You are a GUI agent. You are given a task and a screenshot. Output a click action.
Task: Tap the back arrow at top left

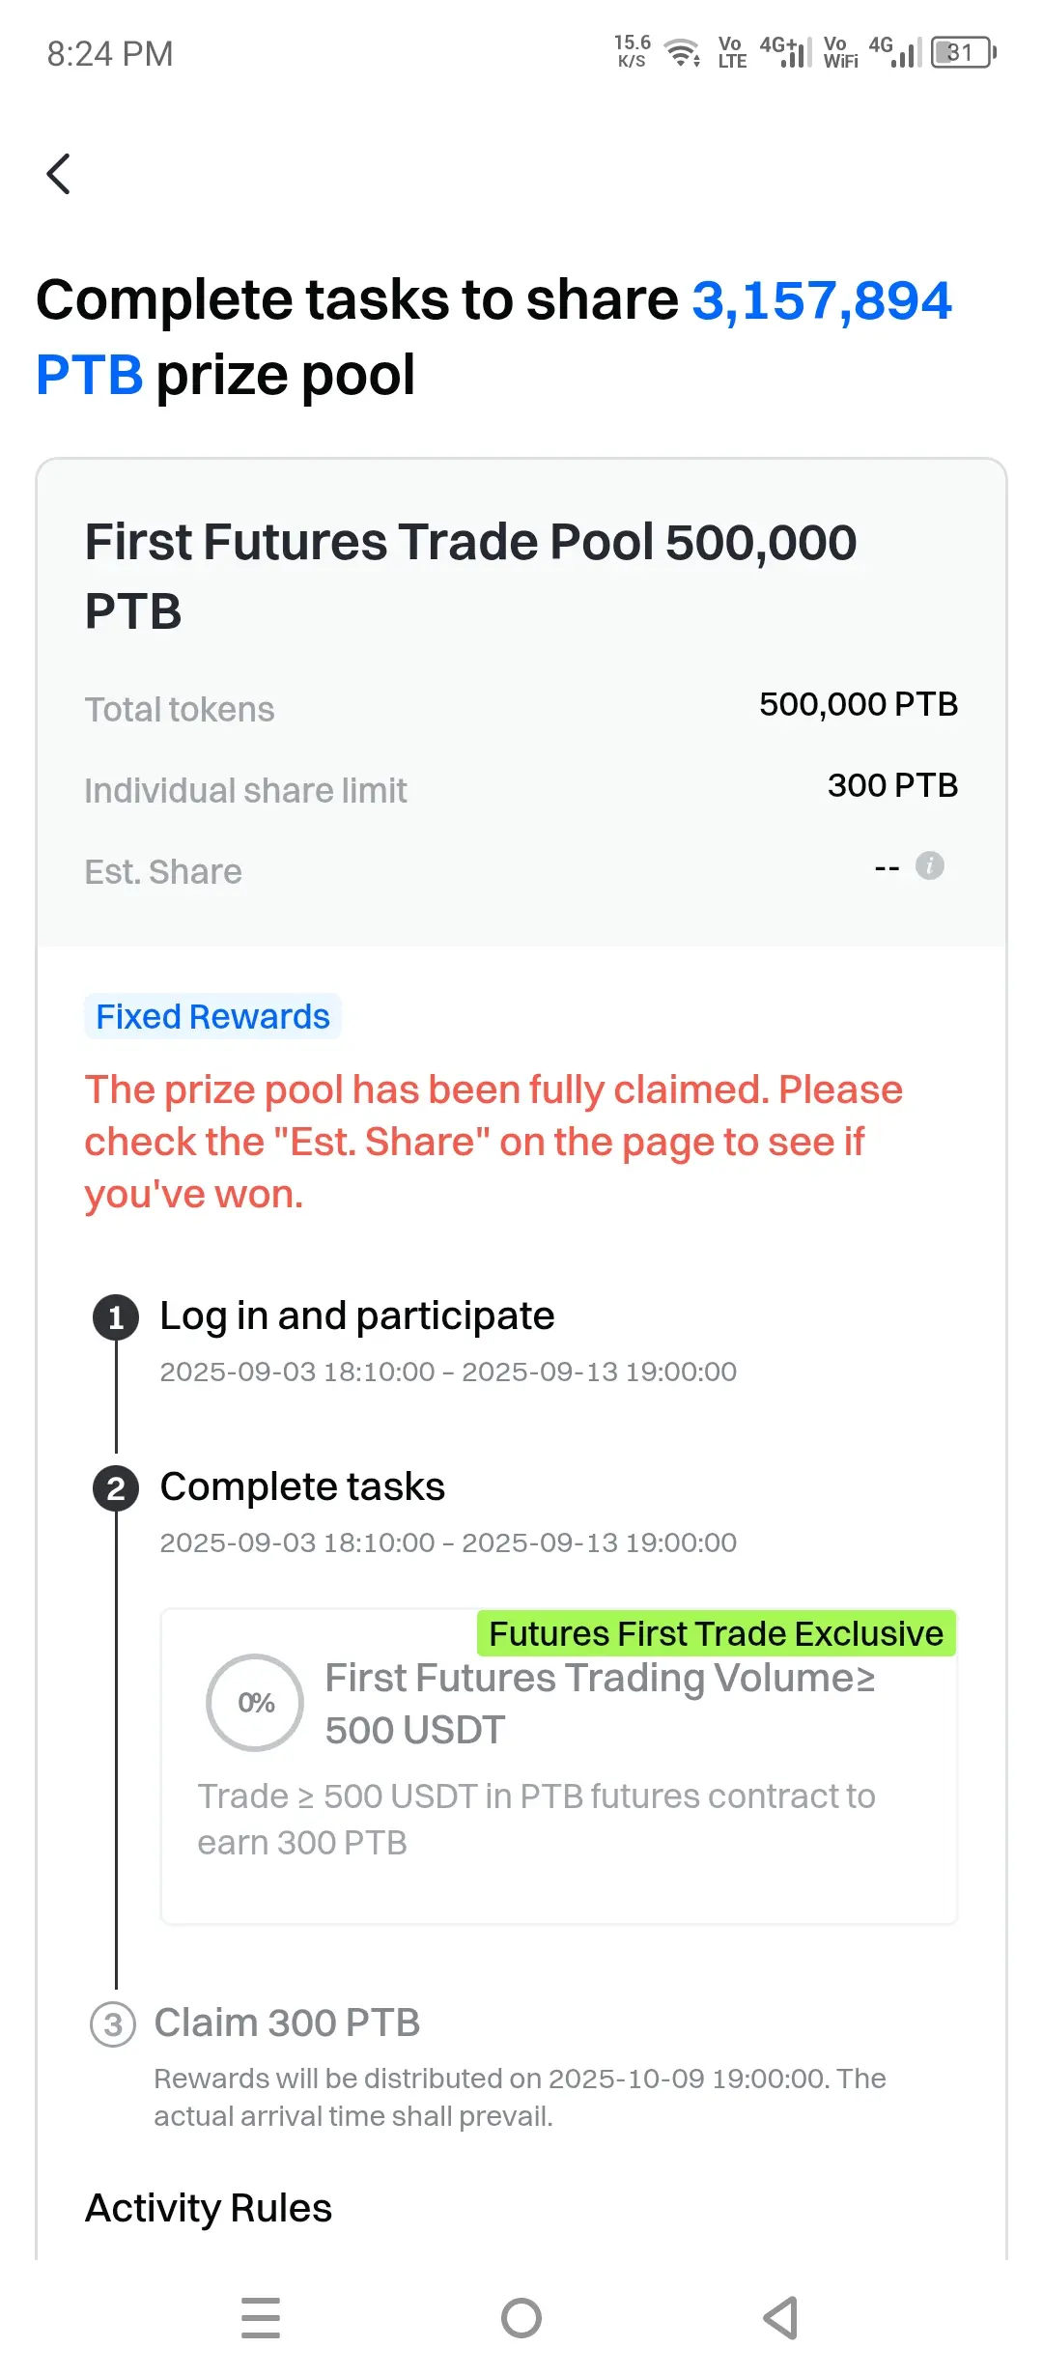59,174
